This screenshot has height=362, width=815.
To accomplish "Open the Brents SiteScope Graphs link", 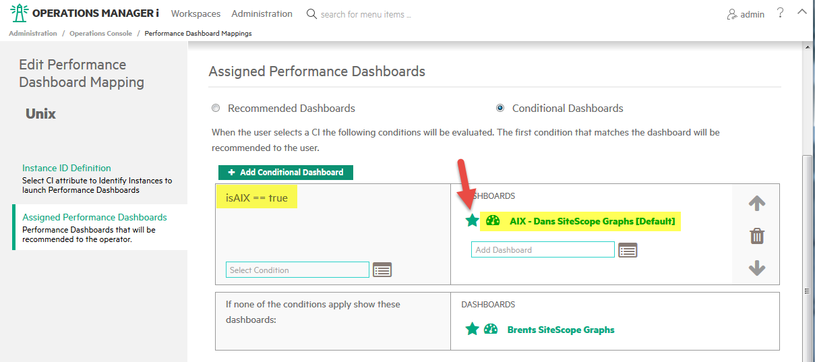I will [x=561, y=330].
